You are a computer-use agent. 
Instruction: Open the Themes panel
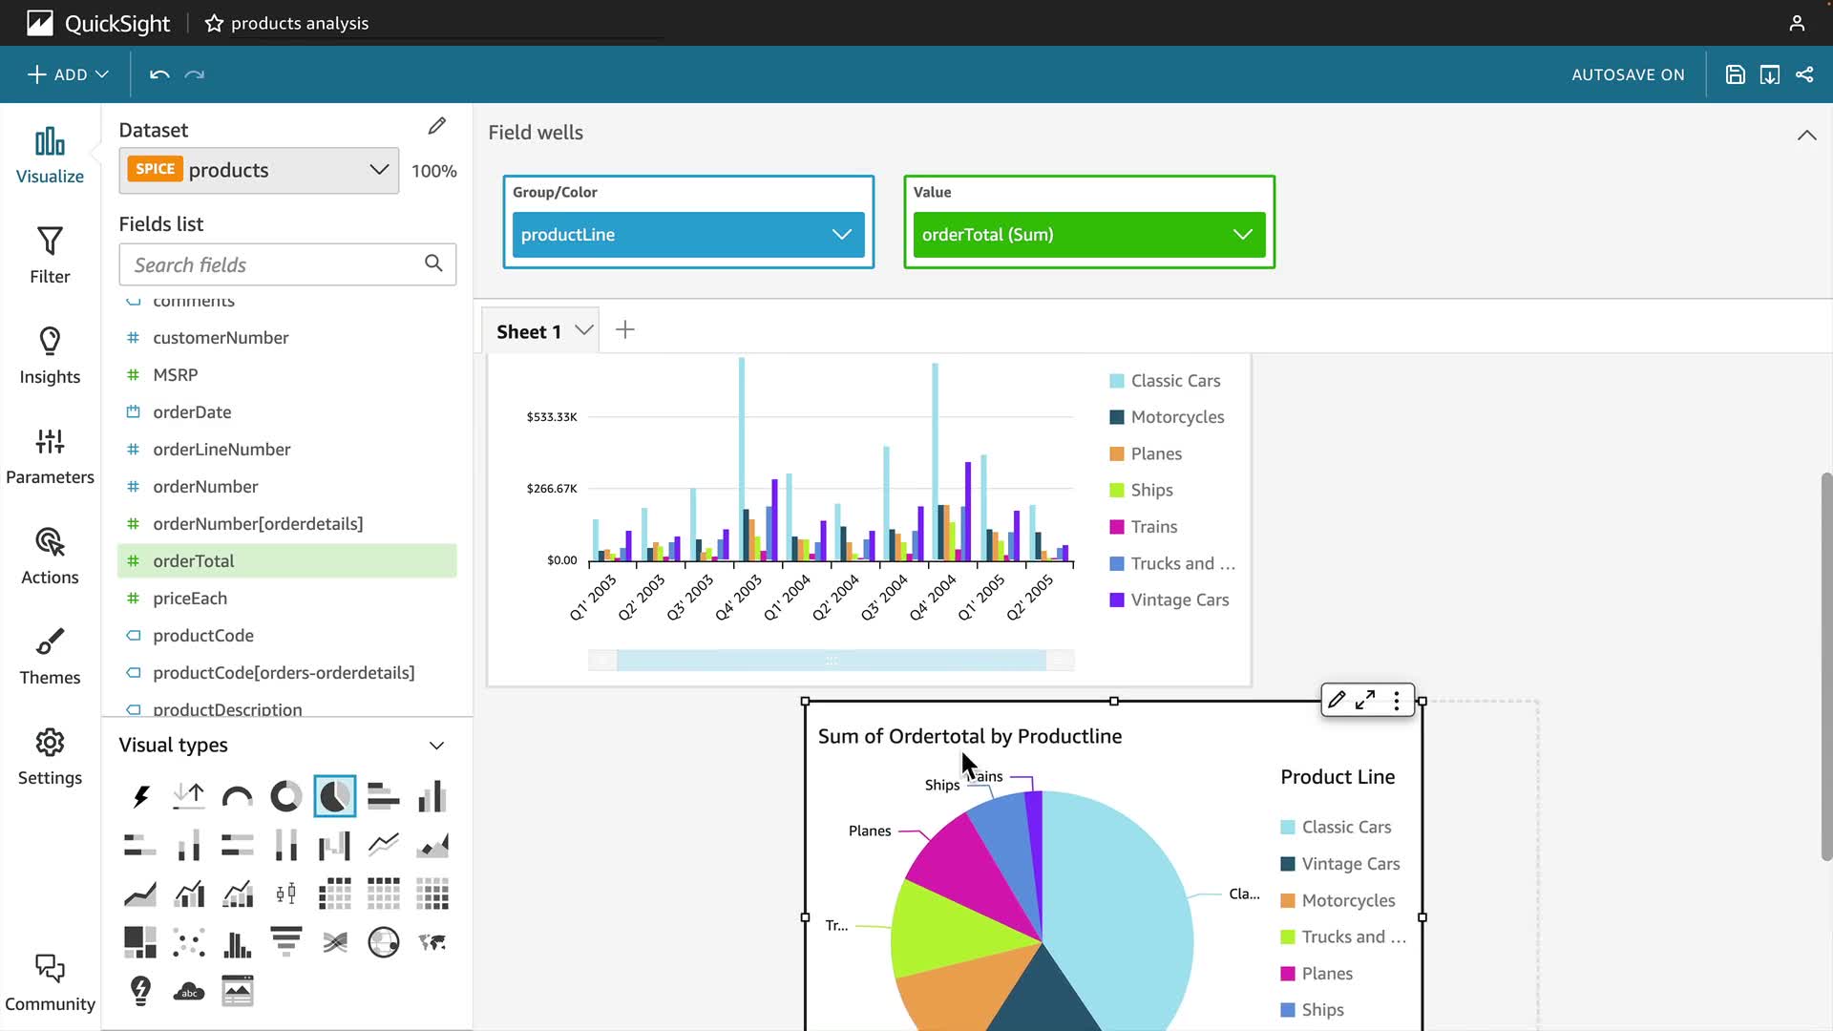(x=50, y=656)
